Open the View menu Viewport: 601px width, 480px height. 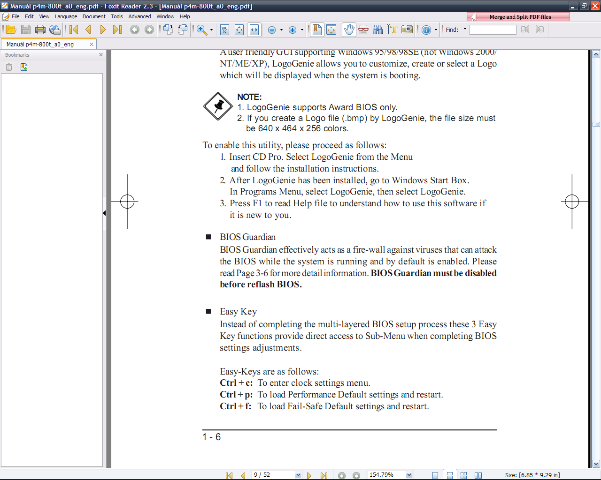click(44, 16)
